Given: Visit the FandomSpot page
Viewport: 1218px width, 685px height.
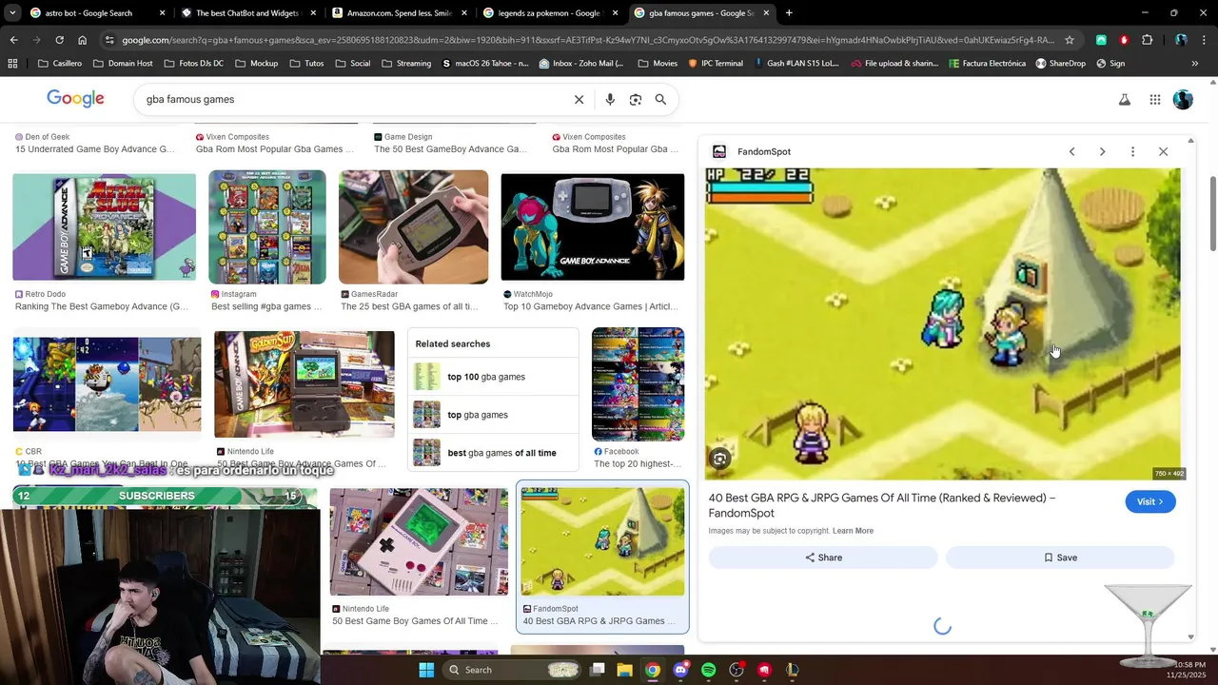Looking at the screenshot, I should (1150, 501).
